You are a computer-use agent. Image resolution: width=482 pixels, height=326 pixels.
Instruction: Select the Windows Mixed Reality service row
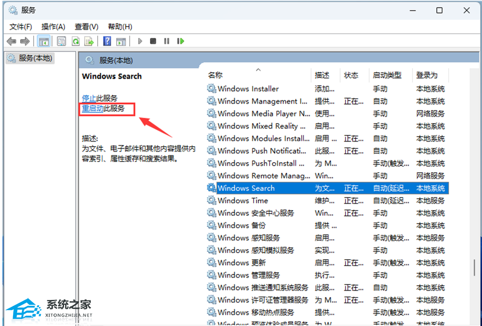tap(327, 126)
